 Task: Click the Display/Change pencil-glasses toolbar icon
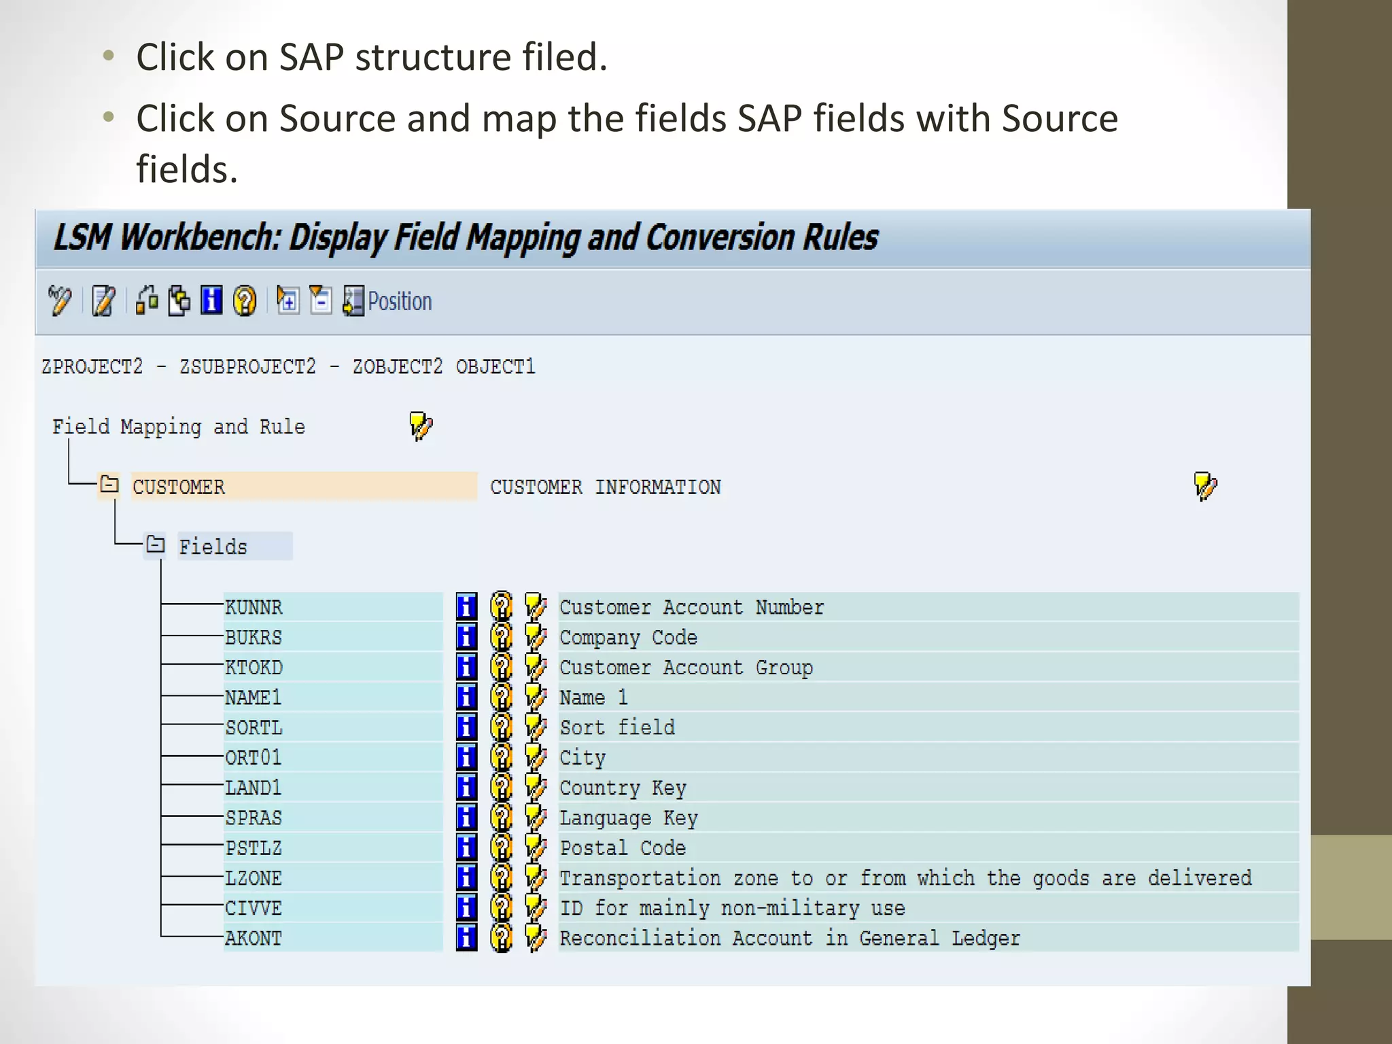(60, 300)
